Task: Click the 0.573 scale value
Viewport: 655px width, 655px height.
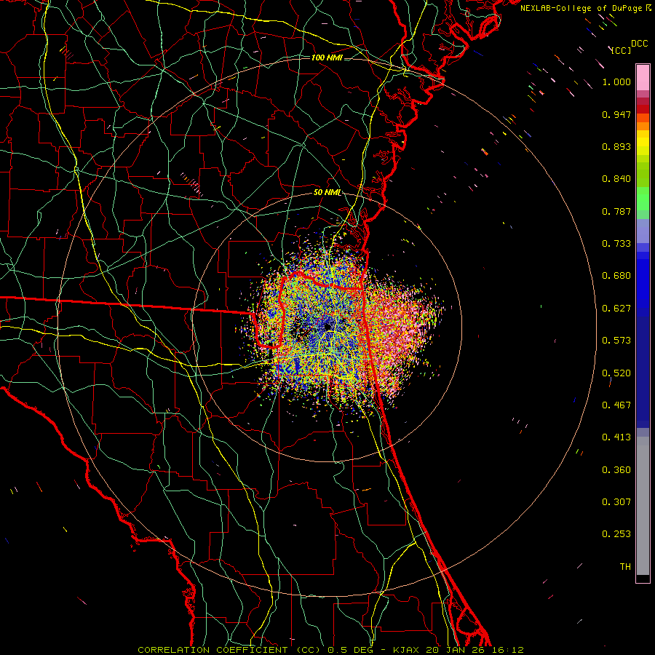Action: (x=616, y=341)
